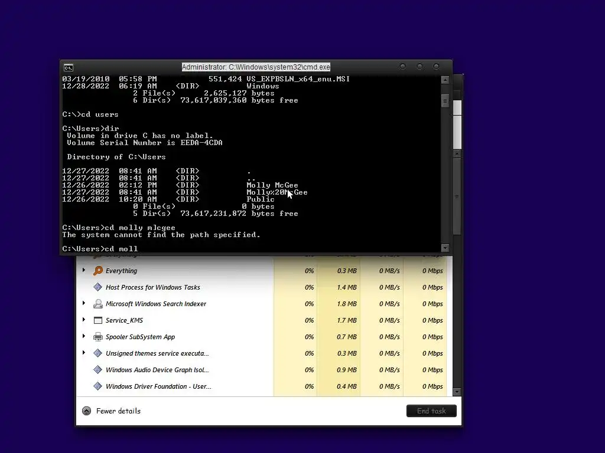Image resolution: width=605 pixels, height=453 pixels.
Task: Click the Microsoft Windows Search Indexer icon
Action: coord(98,304)
